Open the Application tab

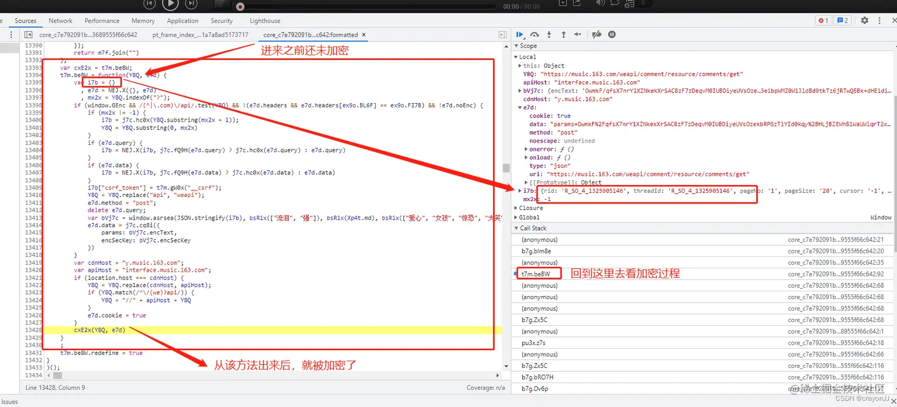coord(183,20)
